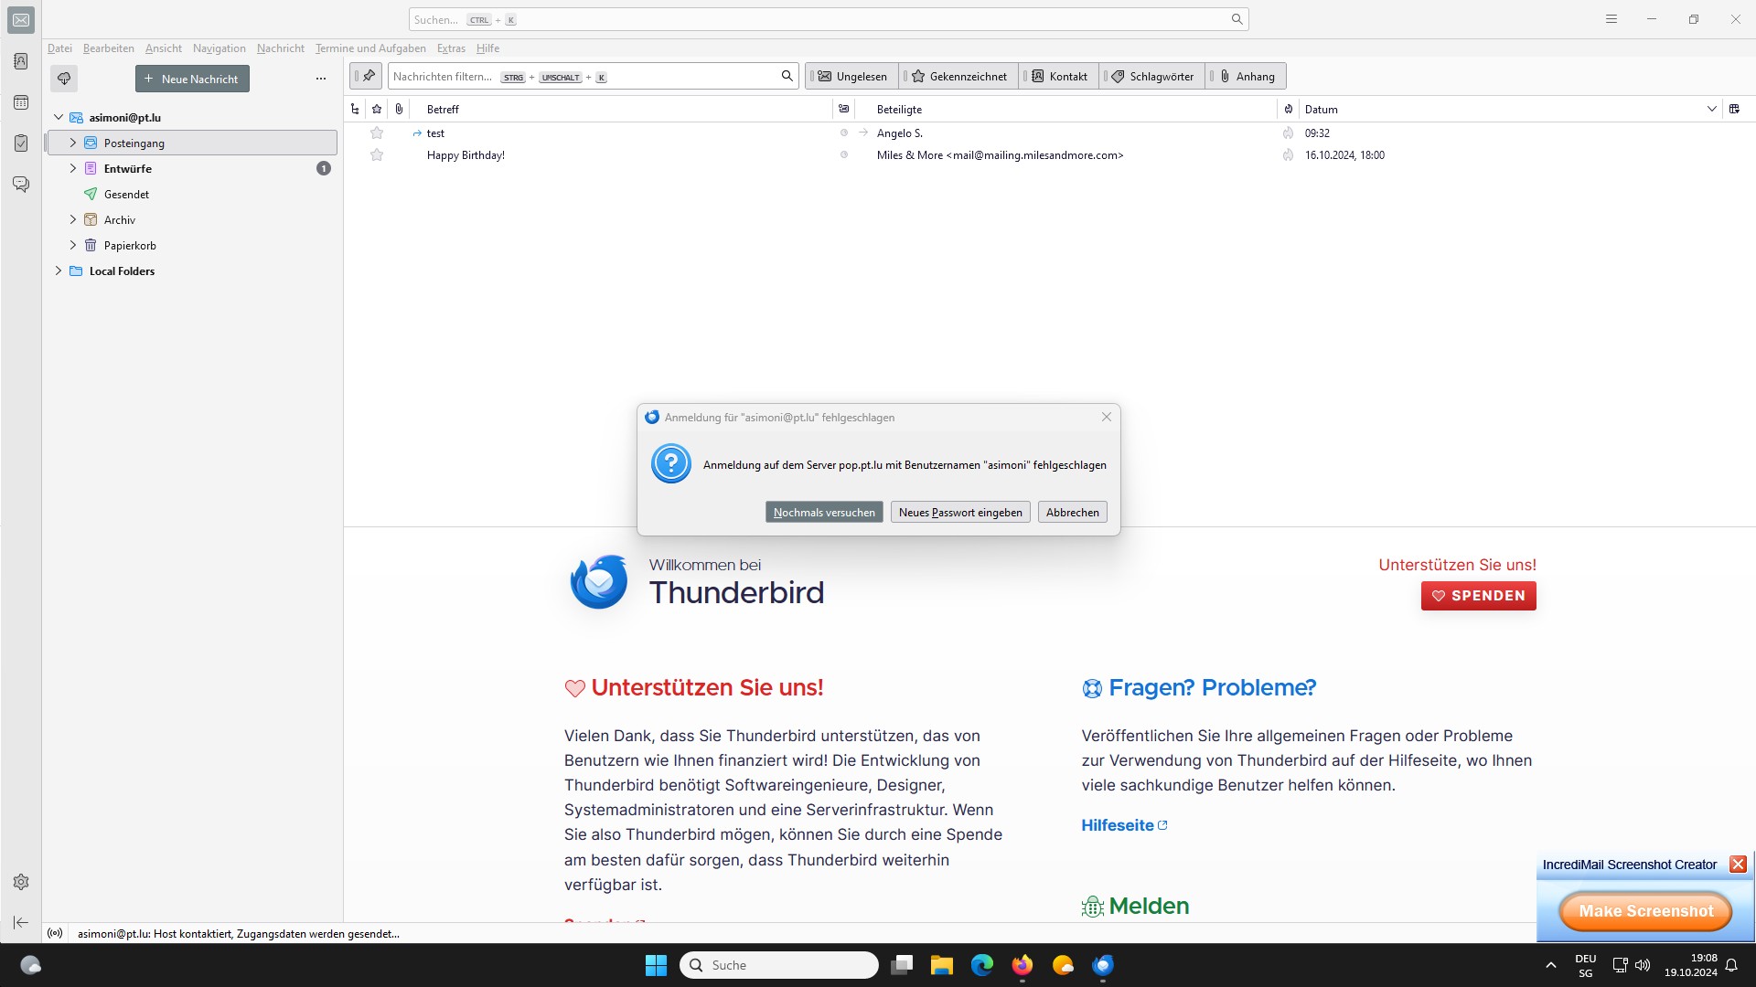Open the Navigation menu
The image size is (1756, 987).
pyautogui.click(x=219, y=48)
